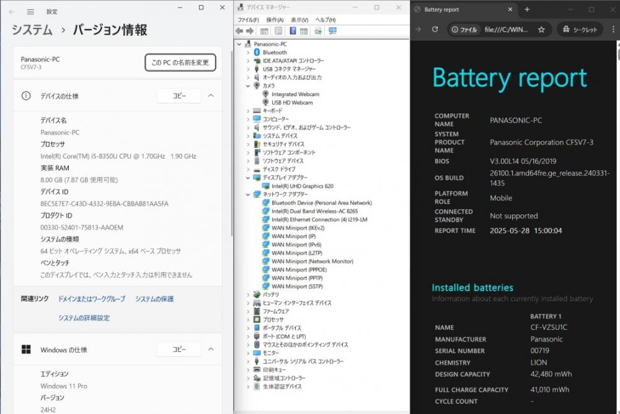Collapse the Panasonic-PC root node in Device Manager
Image resolution: width=620 pixels, height=414 pixels.
pyautogui.click(x=239, y=44)
